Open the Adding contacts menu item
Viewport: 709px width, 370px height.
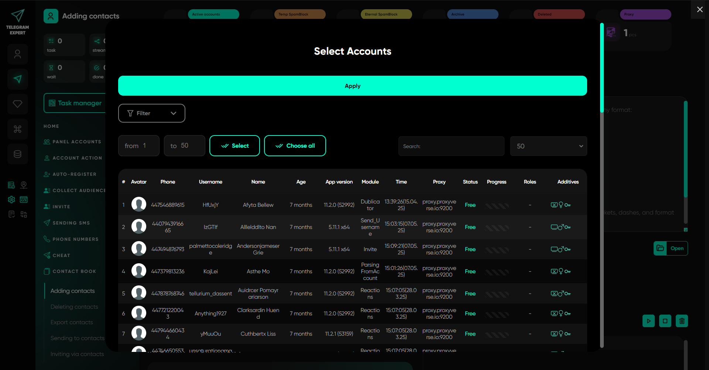point(72,291)
